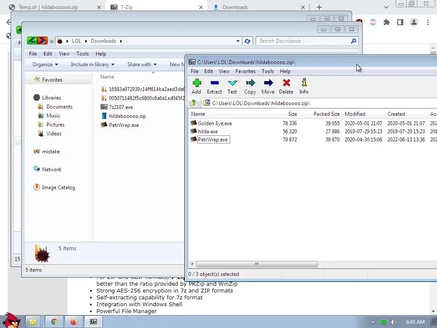
Task: Click the file explorer taskbar icon
Action: (x=33, y=322)
